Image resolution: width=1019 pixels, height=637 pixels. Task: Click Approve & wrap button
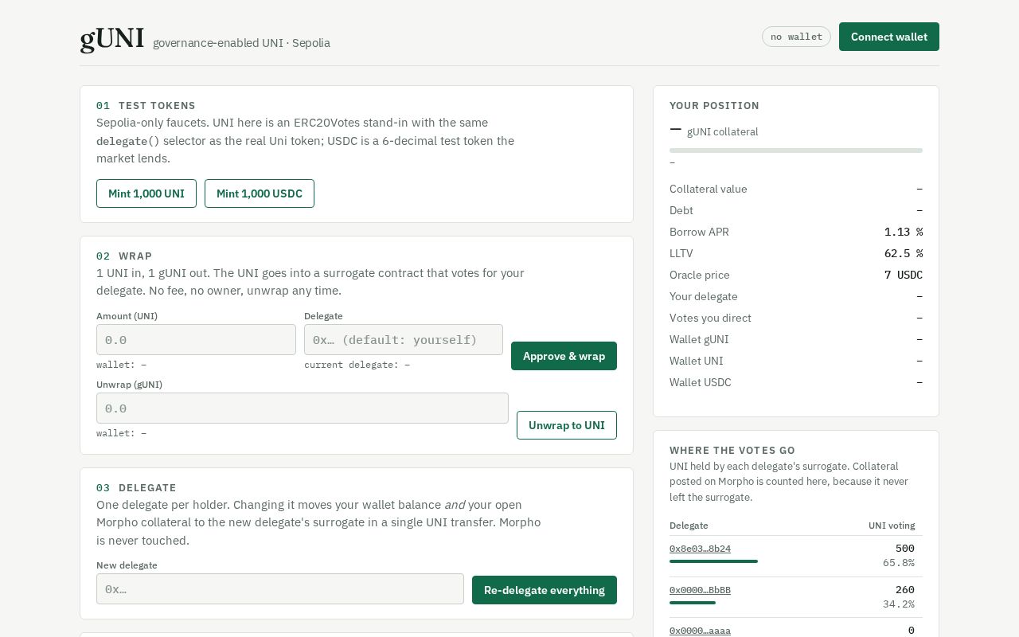pyautogui.click(x=564, y=356)
